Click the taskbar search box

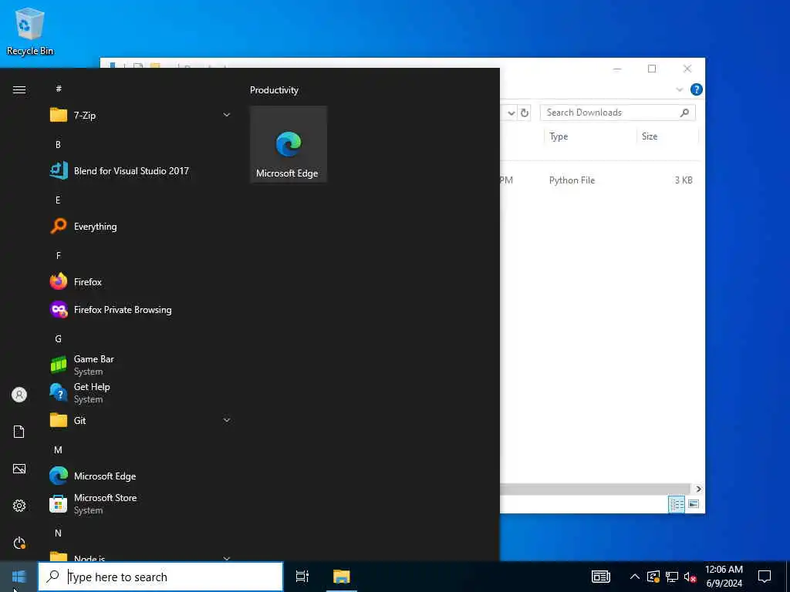point(160,577)
